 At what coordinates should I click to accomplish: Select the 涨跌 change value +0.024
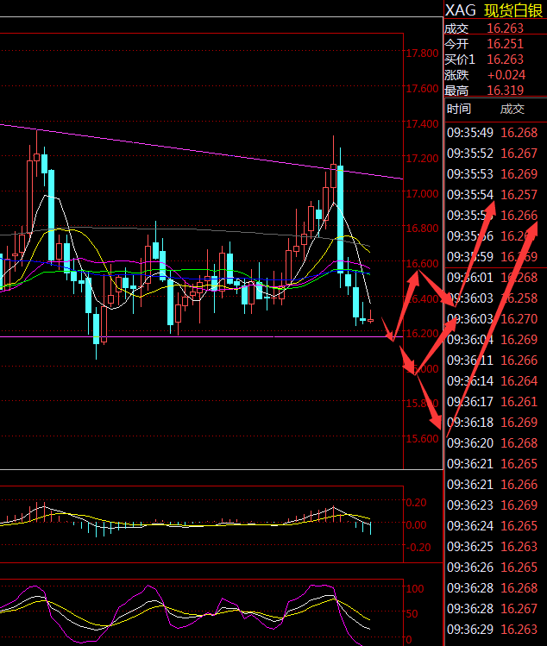pyautogui.click(x=506, y=74)
